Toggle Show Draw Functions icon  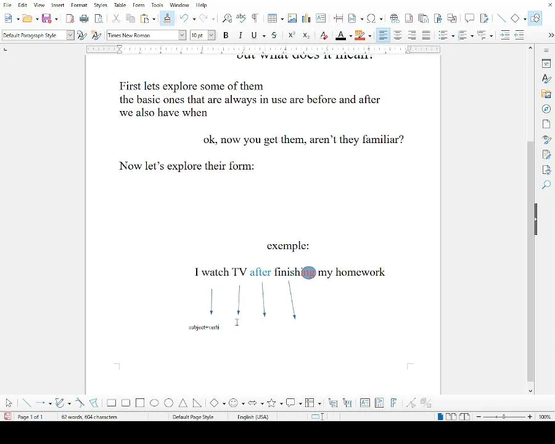(x=535, y=18)
